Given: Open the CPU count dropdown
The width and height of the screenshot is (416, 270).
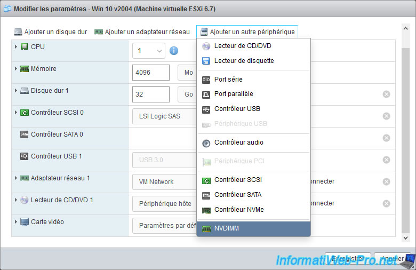Looking at the screenshot, I should (x=149, y=51).
